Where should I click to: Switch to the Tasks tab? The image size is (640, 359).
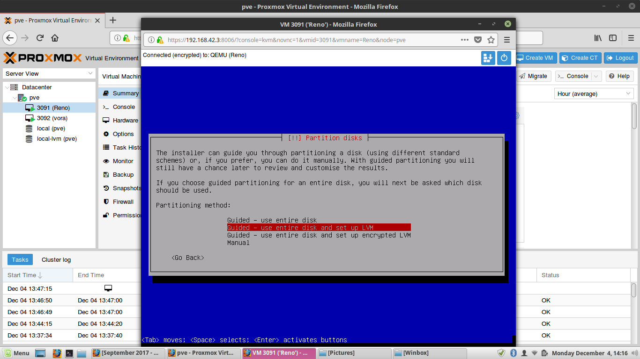[x=20, y=259]
